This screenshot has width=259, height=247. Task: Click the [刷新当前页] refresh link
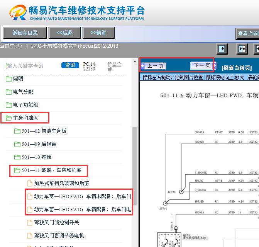237,68
